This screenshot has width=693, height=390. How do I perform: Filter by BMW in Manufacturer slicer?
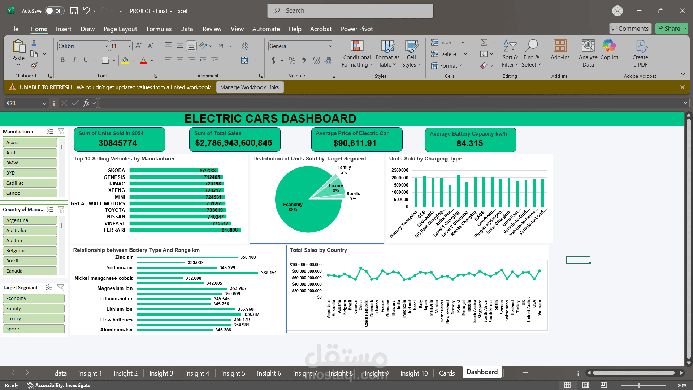pos(30,163)
